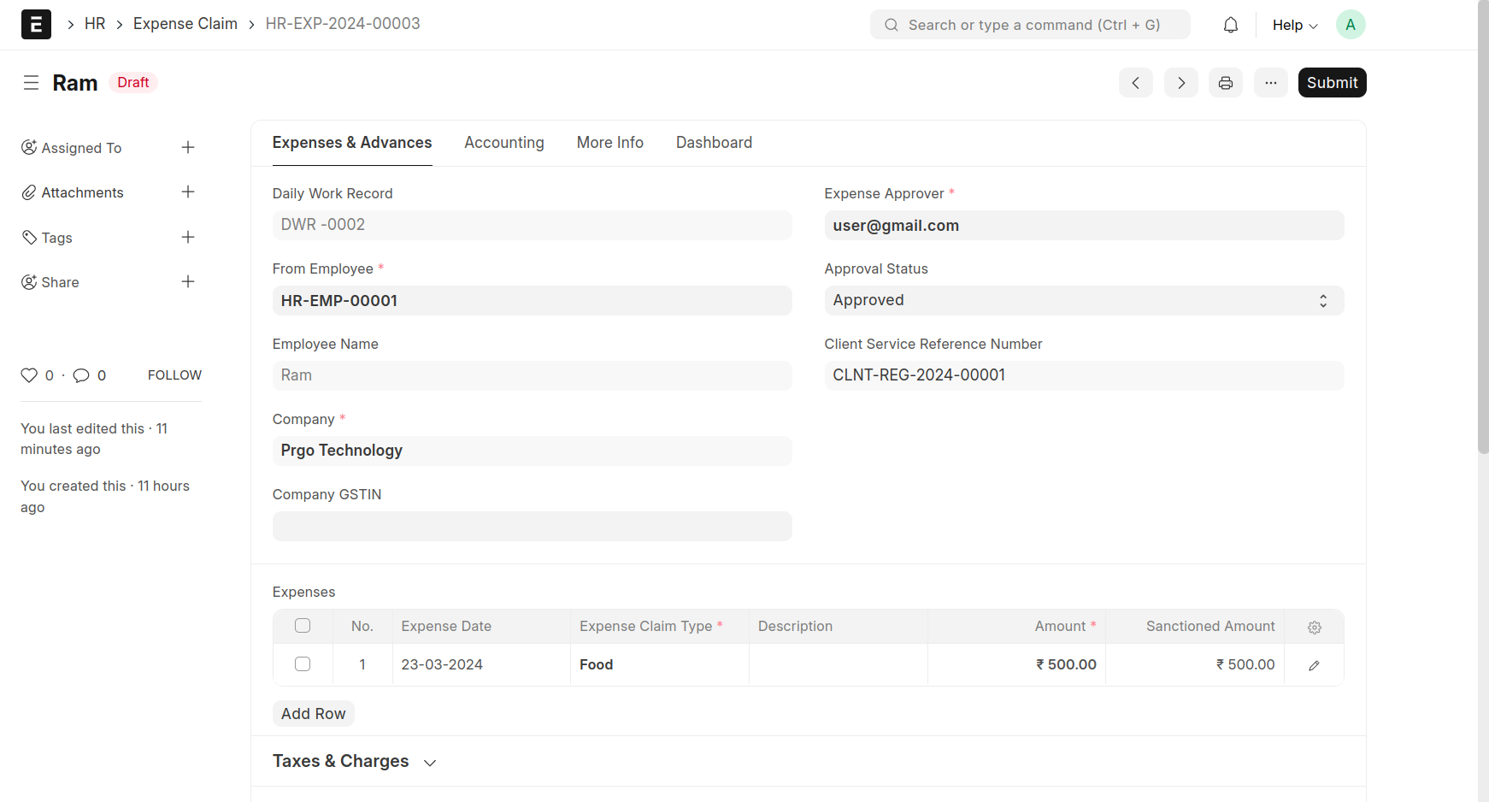Click the Expense Approver input field
This screenshot has height=802, width=1489.
(1083, 226)
